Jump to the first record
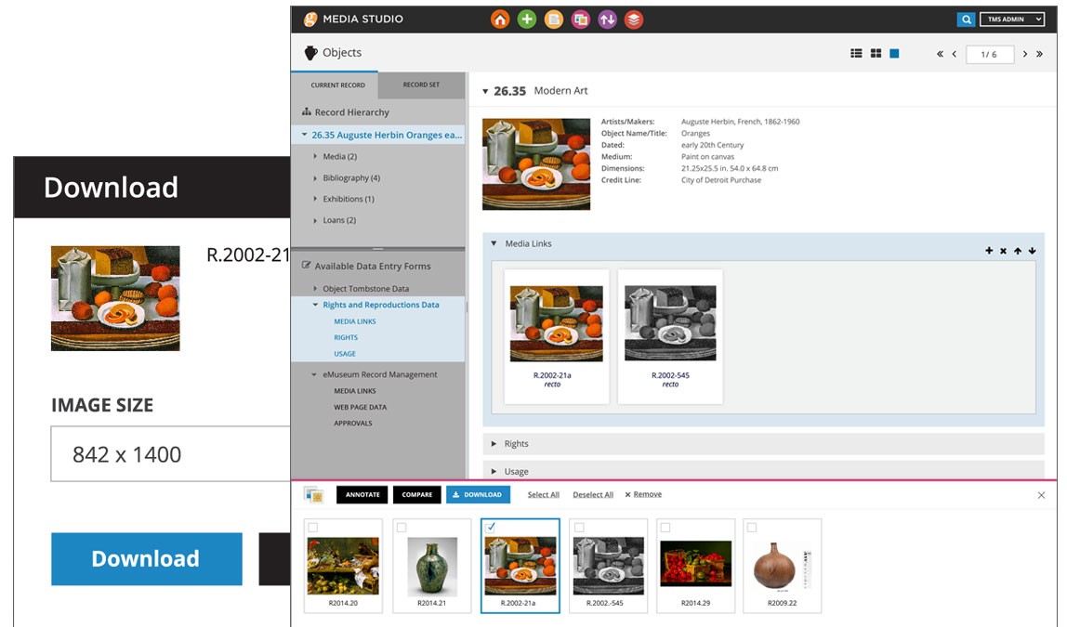The height and width of the screenshot is (627, 1067). (940, 54)
